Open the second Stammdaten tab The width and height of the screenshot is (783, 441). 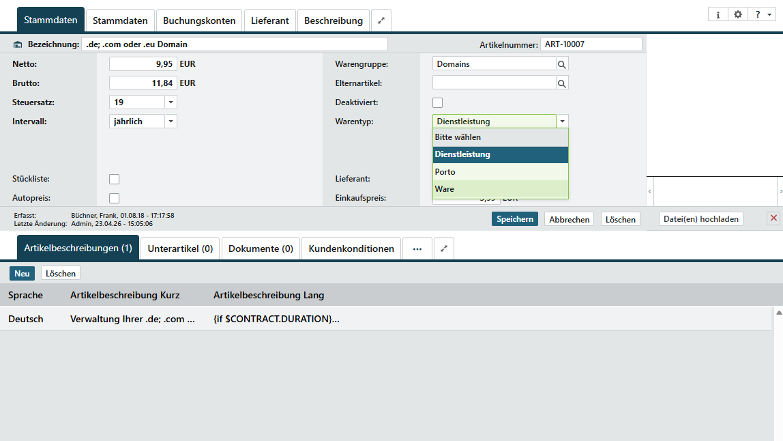[120, 20]
